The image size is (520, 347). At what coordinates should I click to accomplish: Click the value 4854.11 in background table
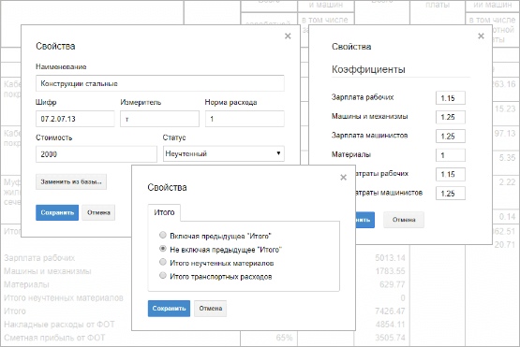coord(390,325)
